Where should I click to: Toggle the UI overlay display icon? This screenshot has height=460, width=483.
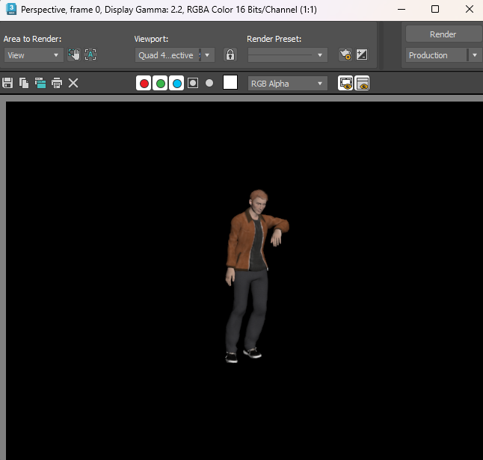(x=345, y=83)
